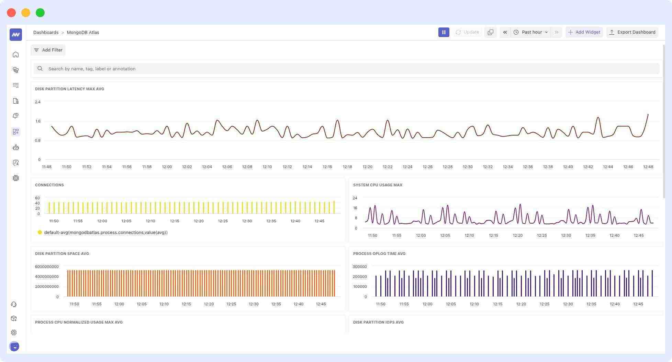Click the duplicate dashboard icon in the toolbar
This screenshot has width=672, height=362.
coord(490,32)
